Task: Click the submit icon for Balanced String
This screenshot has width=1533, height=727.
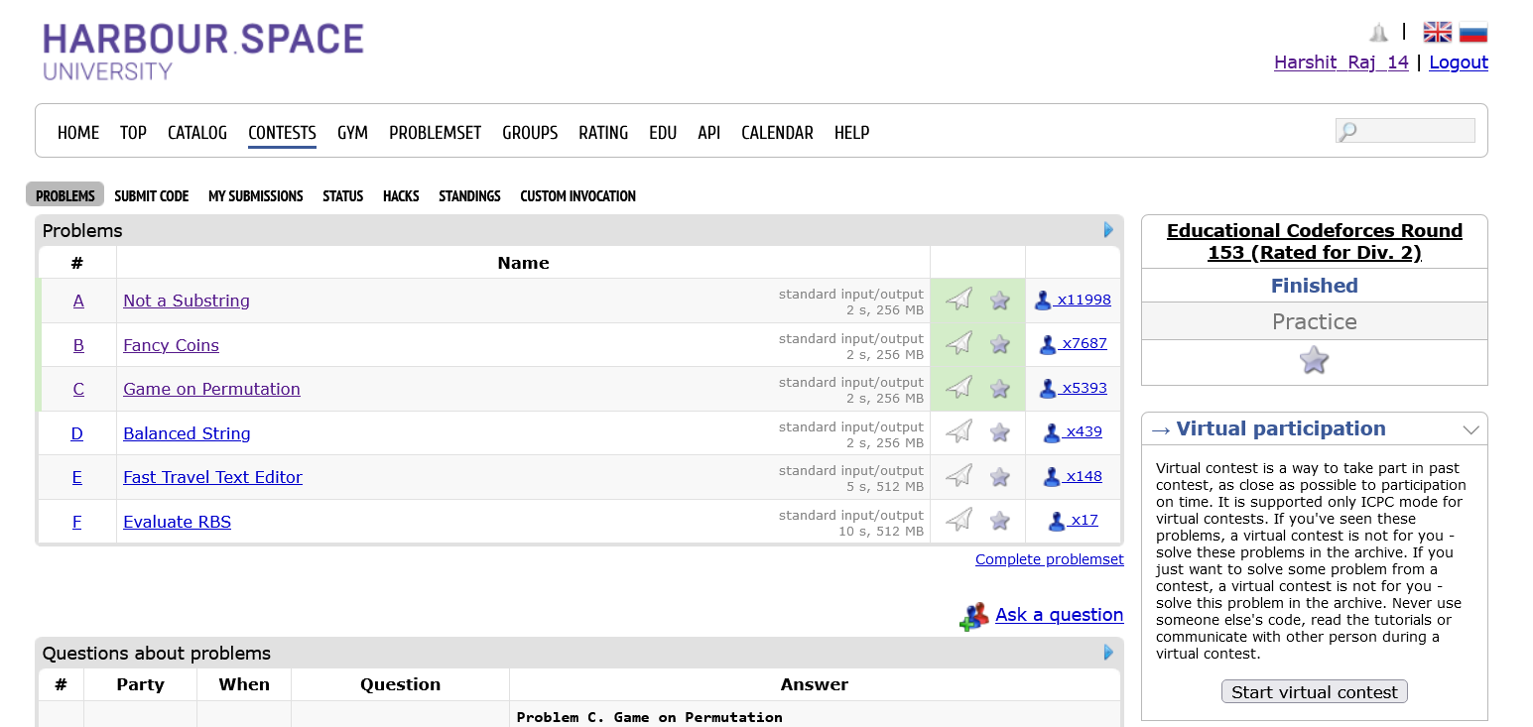Action: [958, 431]
